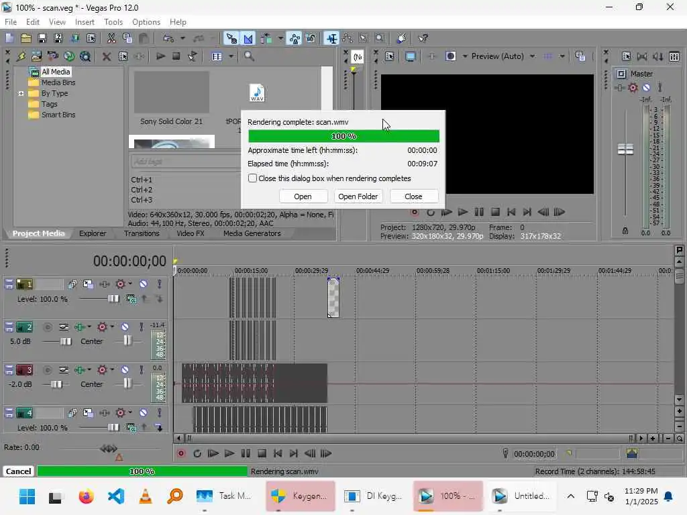Viewport: 687px width, 515px height.
Task: Toggle Lock Envelopes to Events icon
Action: point(295,38)
